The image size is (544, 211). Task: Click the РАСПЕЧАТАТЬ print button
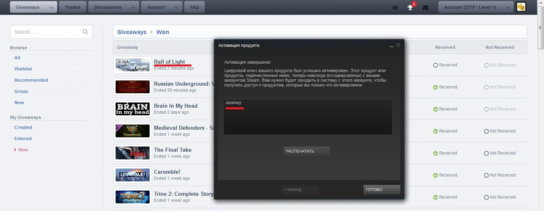(307, 151)
